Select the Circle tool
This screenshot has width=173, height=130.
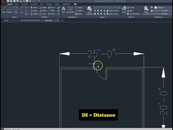(x=15, y=10)
